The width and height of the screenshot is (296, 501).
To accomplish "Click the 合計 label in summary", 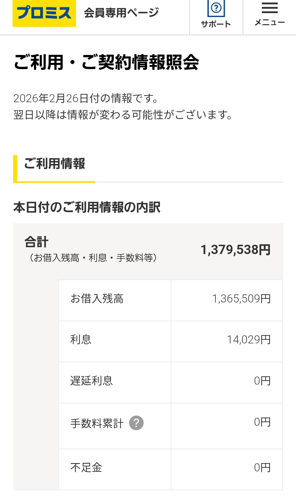I will 36,242.
